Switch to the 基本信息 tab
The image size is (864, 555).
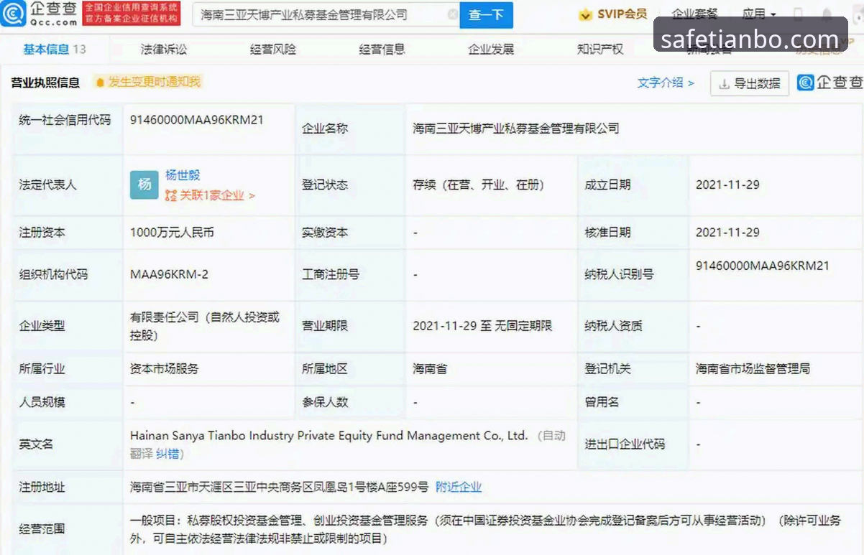pyautogui.click(x=55, y=49)
